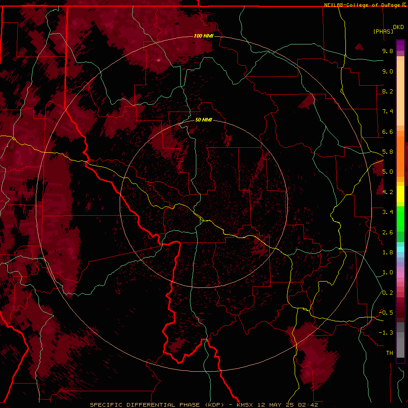Screen dimensions: 408x408
Task: Pick the pink segment of the color bar
Action: click(x=400, y=275)
